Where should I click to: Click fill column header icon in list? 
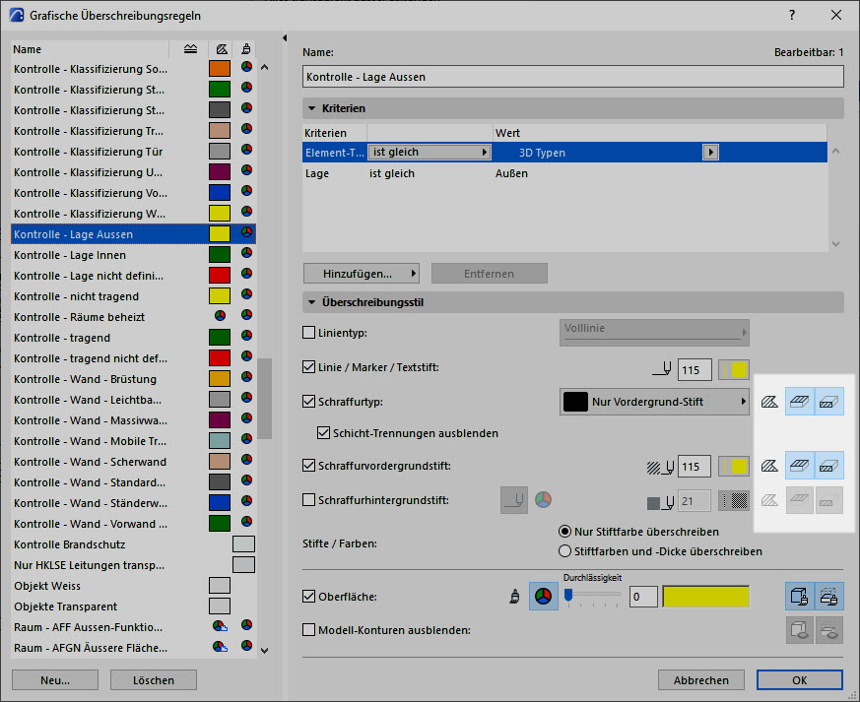[x=221, y=49]
